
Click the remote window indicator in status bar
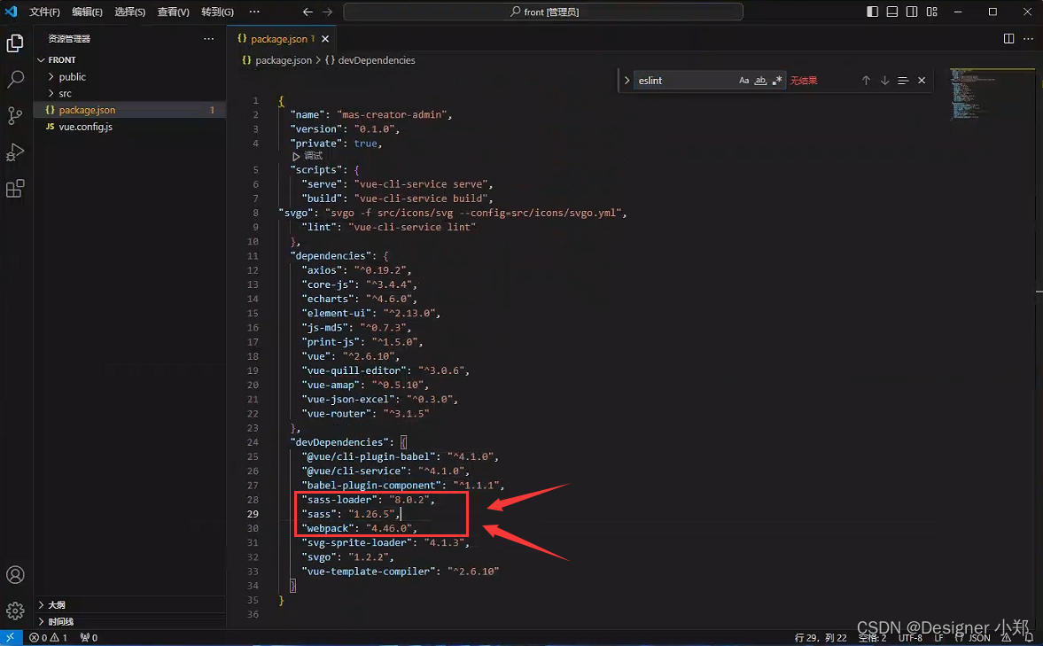click(x=11, y=637)
